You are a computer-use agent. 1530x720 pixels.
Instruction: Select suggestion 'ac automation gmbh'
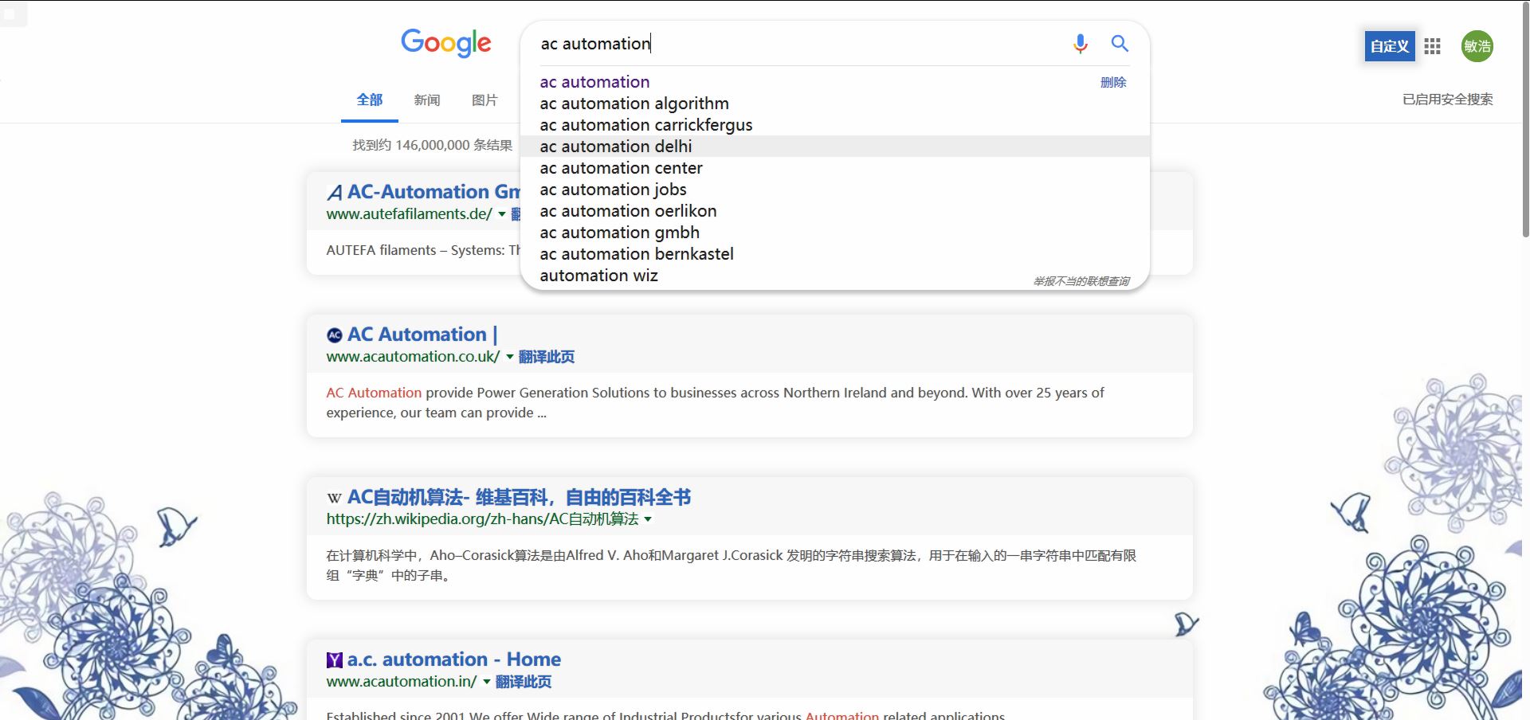pyautogui.click(x=834, y=233)
